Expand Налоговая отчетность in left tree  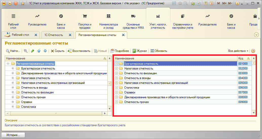(13, 78)
